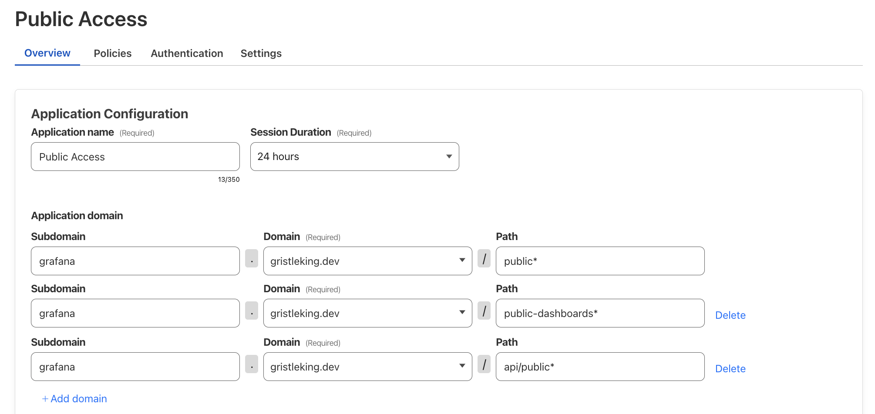The height and width of the screenshot is (414, 875).
Task: Delete the api/public* domain entry
Action: tap(730, 368)
